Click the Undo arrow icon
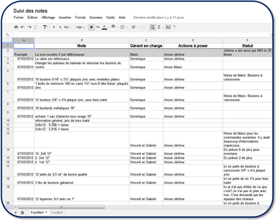The width and height of the screenshot is (277, 221). point(23,27)
